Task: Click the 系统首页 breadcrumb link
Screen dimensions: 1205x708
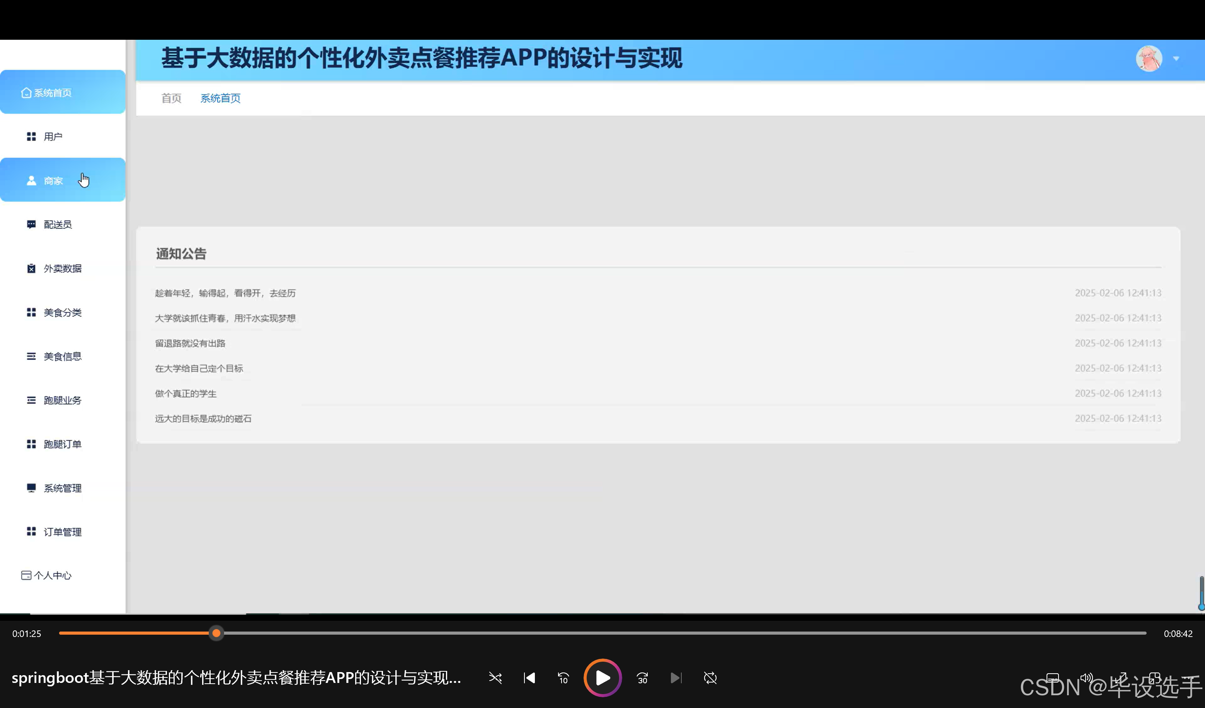Action: point(220,98)
